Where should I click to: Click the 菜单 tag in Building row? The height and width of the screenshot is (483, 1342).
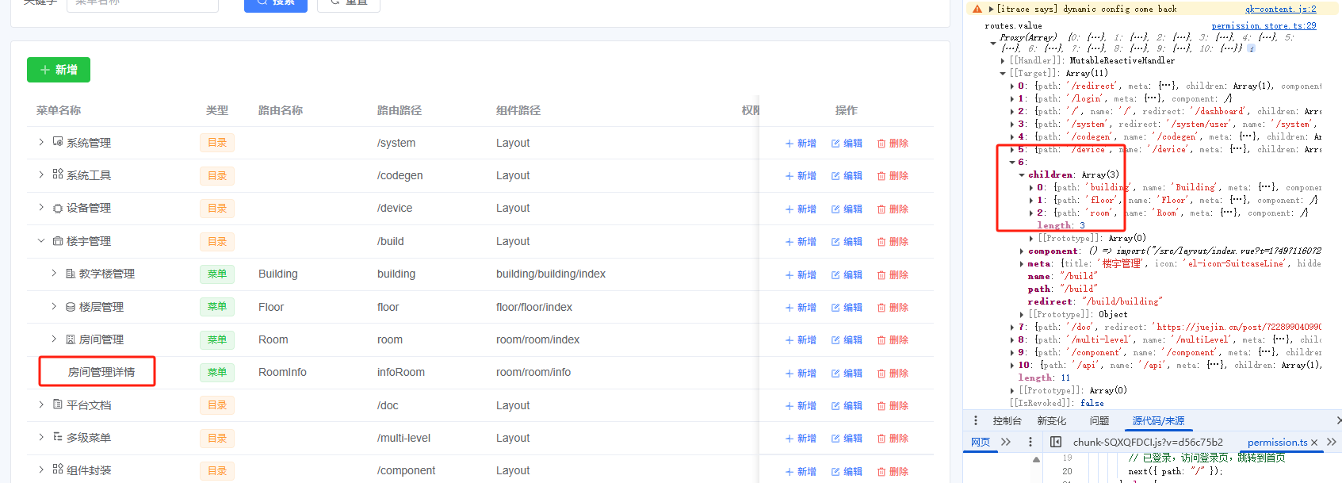click(217, 274)
